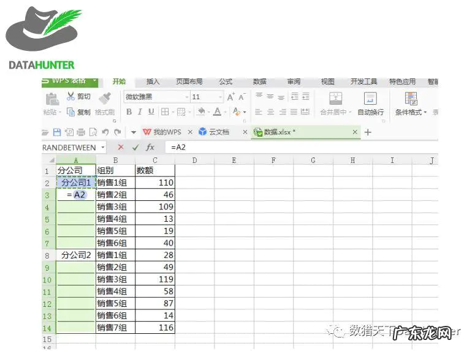Open the font size dropdown showing 11
Screen dimensions: 475x351
coord(220,97)
